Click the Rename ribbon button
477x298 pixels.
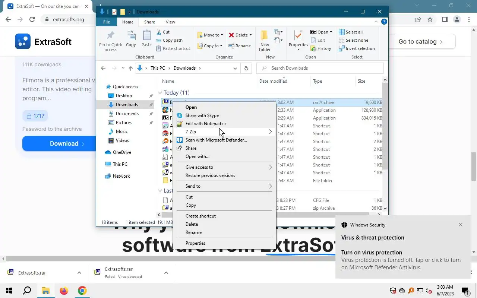240,46
